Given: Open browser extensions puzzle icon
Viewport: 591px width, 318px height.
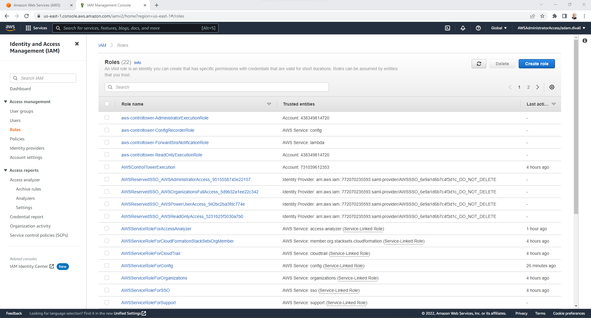Looking at the screenshot, I should (555, 16).
